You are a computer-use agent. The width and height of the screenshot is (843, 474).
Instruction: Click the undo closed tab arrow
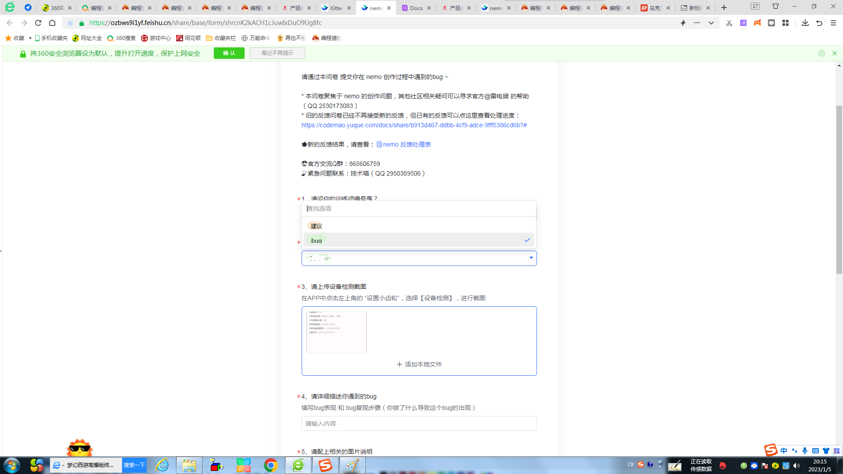(x=819, y=23)
